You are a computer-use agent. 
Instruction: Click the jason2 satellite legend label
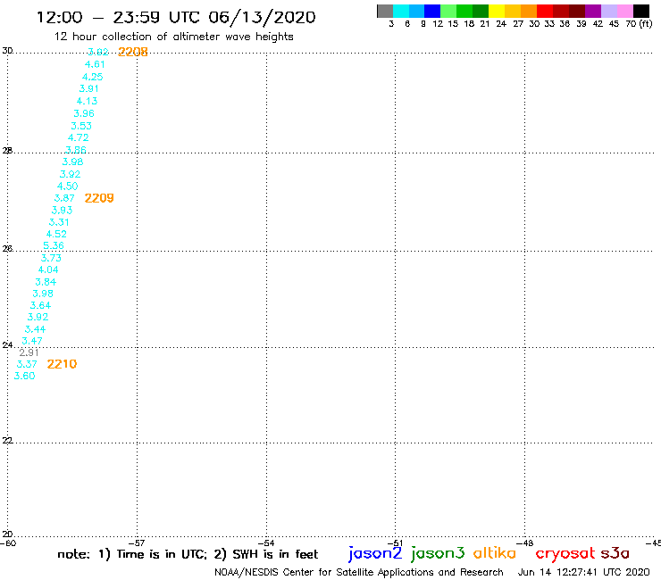coord(375,554)
